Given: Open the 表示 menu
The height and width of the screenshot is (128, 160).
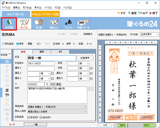Looking at the screenshot, I should (38, 8).
